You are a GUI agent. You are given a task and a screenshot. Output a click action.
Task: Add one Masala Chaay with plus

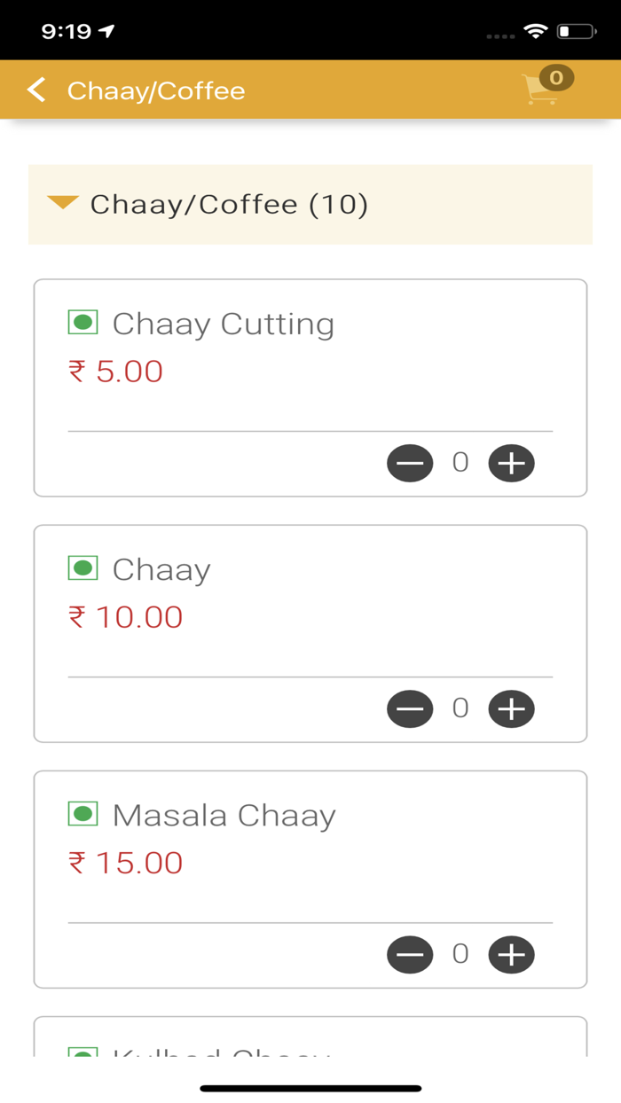pos(511,954)
